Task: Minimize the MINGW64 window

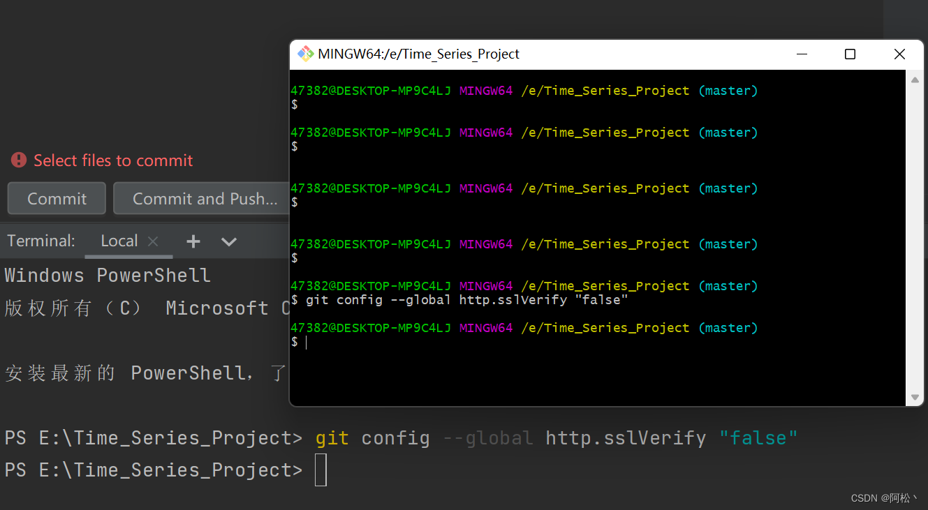Action: click(x=802, y=54)
